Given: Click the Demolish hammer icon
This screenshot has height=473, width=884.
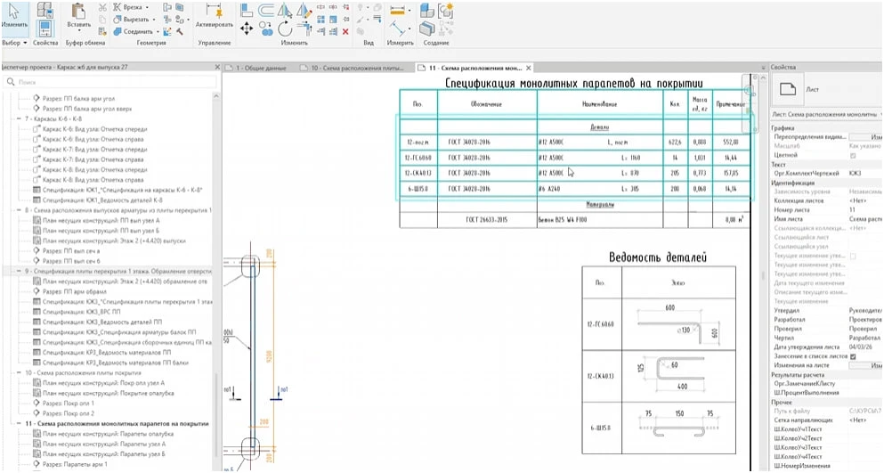Looking at the screenshot, I should (180, 31).
